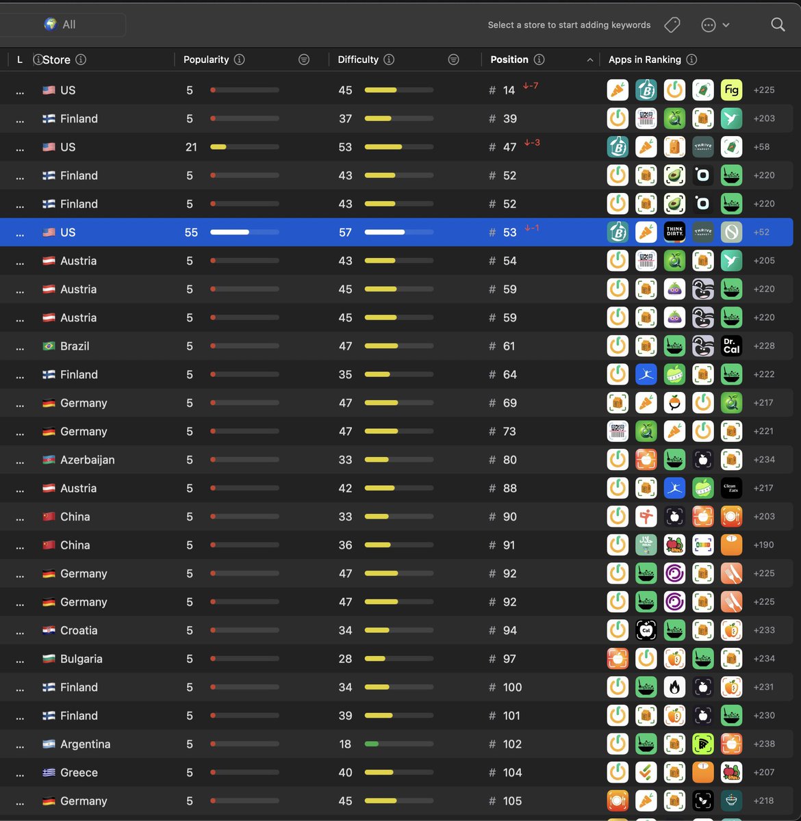Open the ellipsis options menu in the toolbar
The height and width of the screenshot is (821, 801).
[x=708, y=25]
